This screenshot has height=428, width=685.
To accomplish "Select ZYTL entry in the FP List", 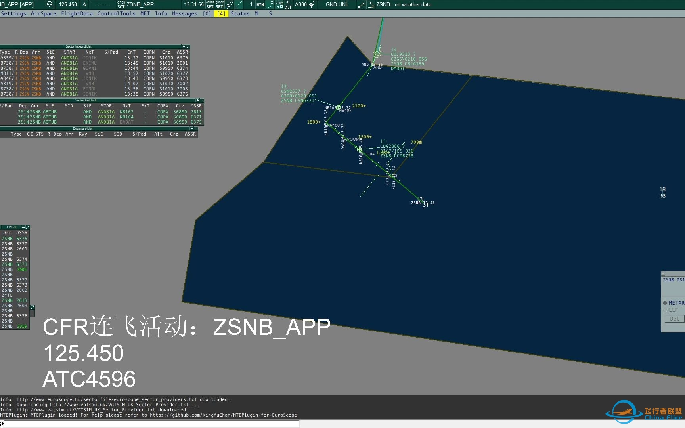I will point(15,295).
